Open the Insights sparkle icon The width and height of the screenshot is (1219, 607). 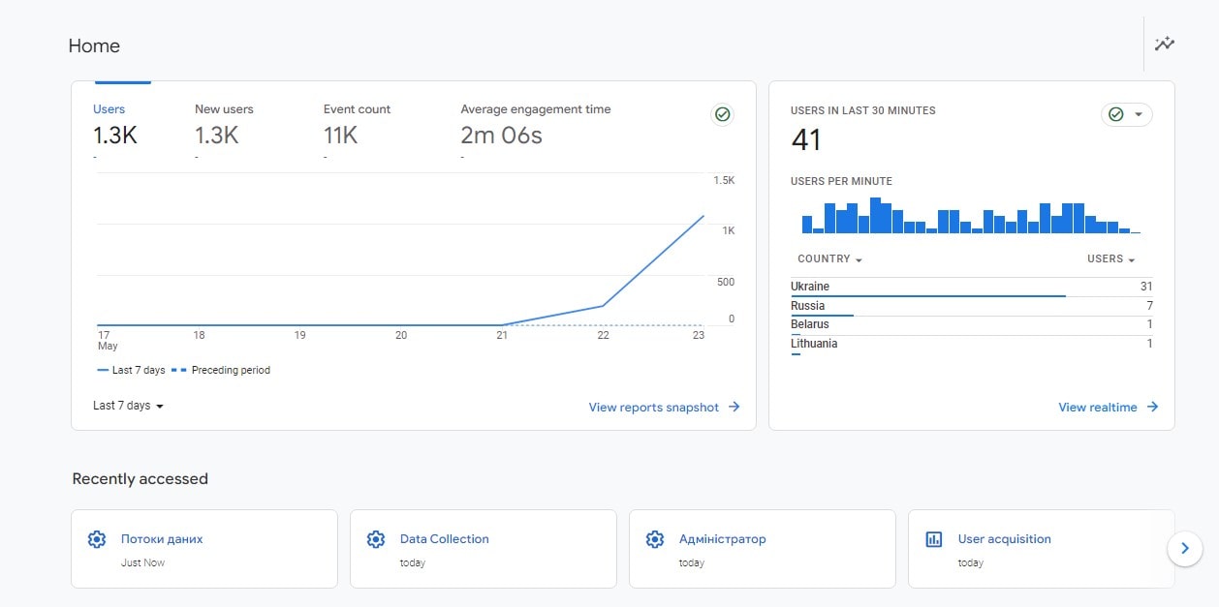click(x=1164, y=44)
